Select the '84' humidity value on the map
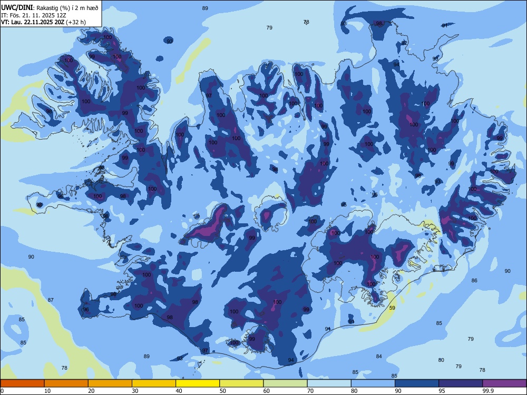Screen dimensions: 527x395 coord(379,357)
